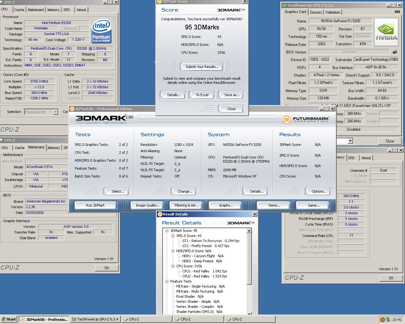Collapse the HDR/SM3.0 Score tree node
Image resolution: width=405 pixels, height=324 pixels.
173,251
